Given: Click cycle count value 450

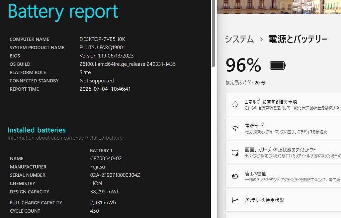Looking at the screenshot, I should [94, 211].
